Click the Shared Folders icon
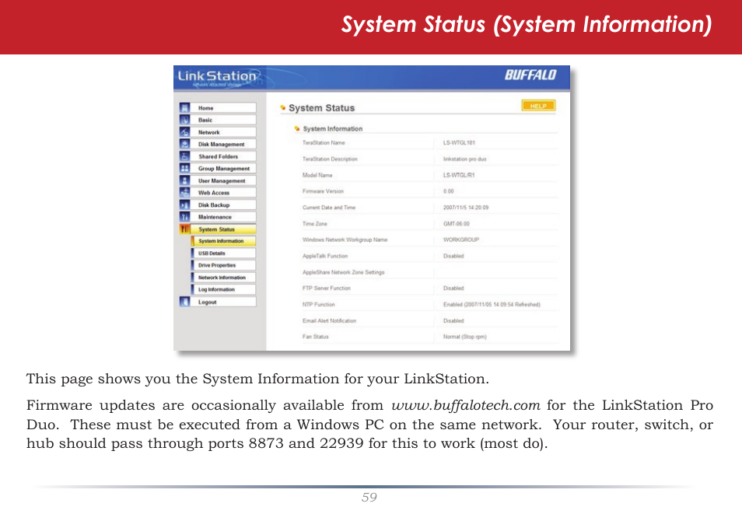 point(184,156)
